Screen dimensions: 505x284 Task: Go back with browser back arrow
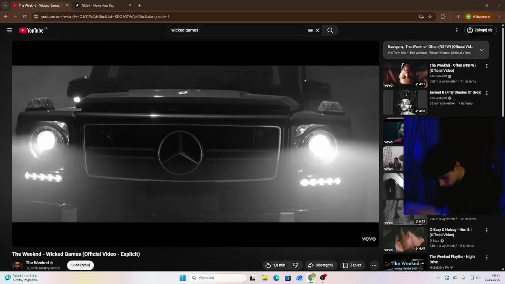click(x=6, y=17)
